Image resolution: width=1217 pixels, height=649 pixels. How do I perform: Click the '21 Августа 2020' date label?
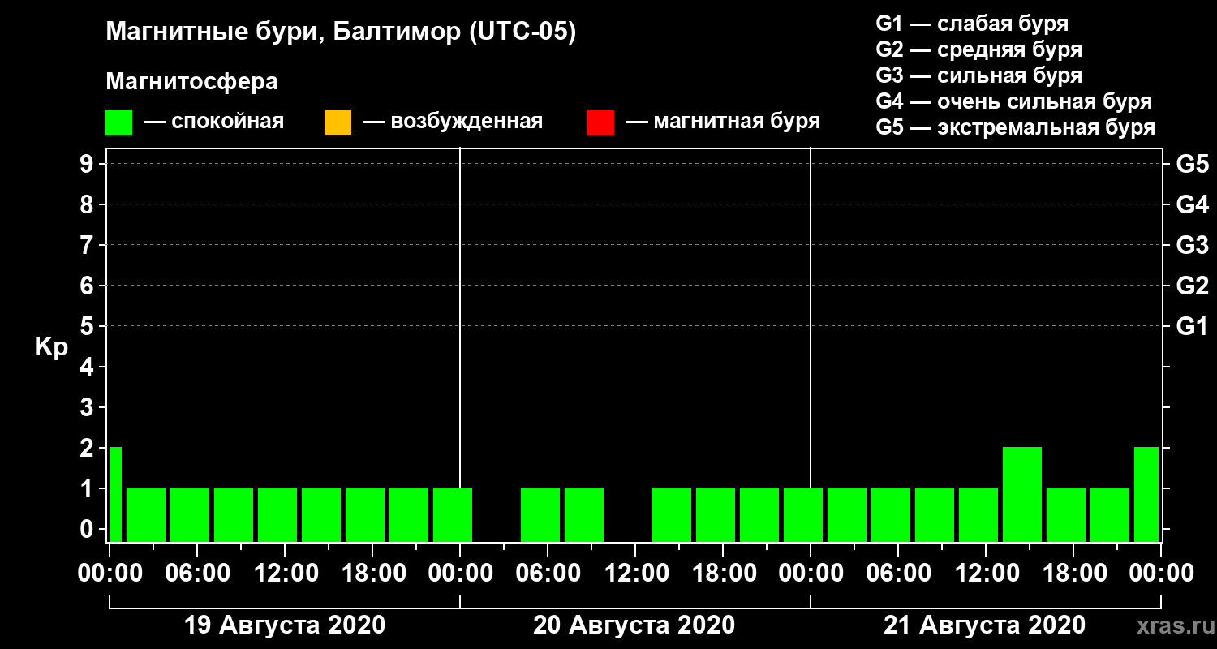[984, 625]
